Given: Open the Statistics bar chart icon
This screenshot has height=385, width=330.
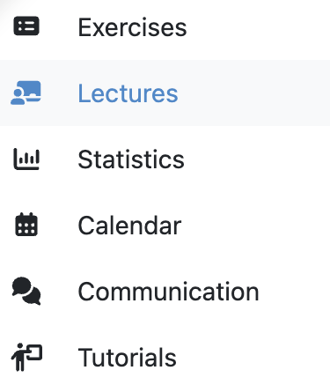Looking at the screenshot, I should pyautogui.click(x=26, y=159).
